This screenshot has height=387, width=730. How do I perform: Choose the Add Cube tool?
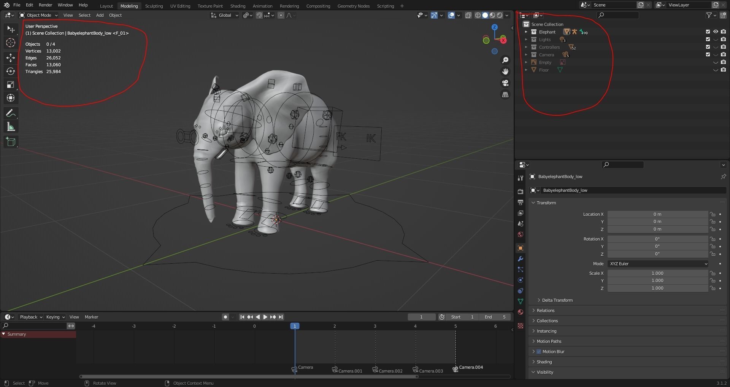coord(11,142)
